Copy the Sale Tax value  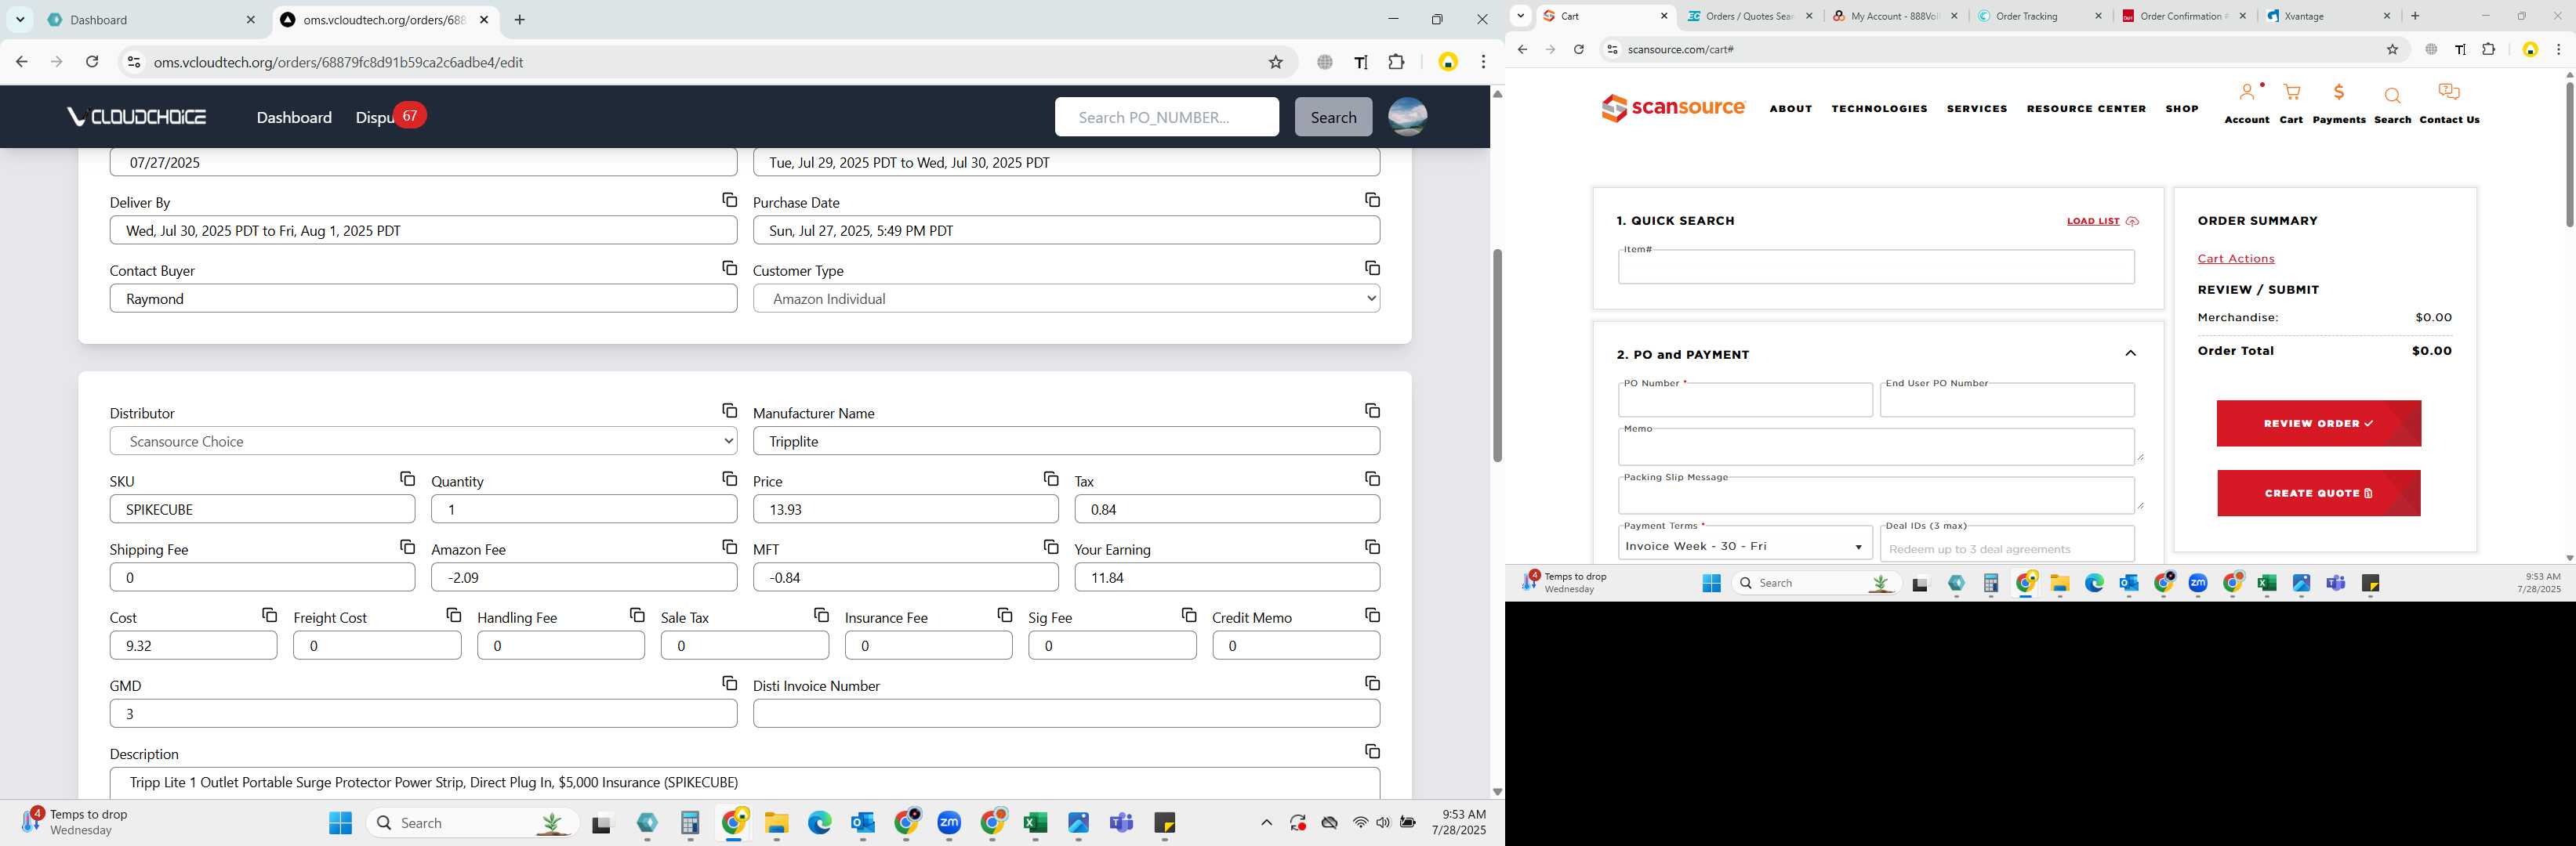(x=821, y=615)
